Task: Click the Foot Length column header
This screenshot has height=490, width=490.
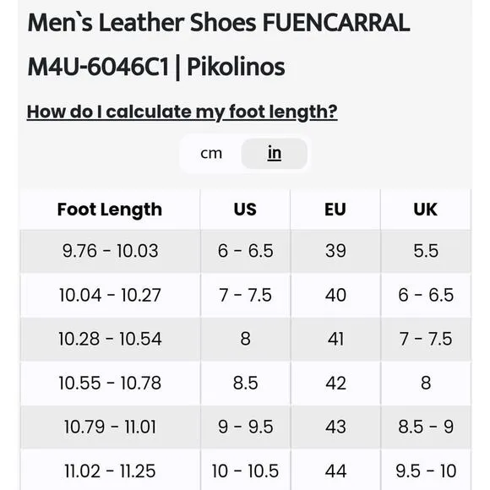Action: tap(110, 210)
